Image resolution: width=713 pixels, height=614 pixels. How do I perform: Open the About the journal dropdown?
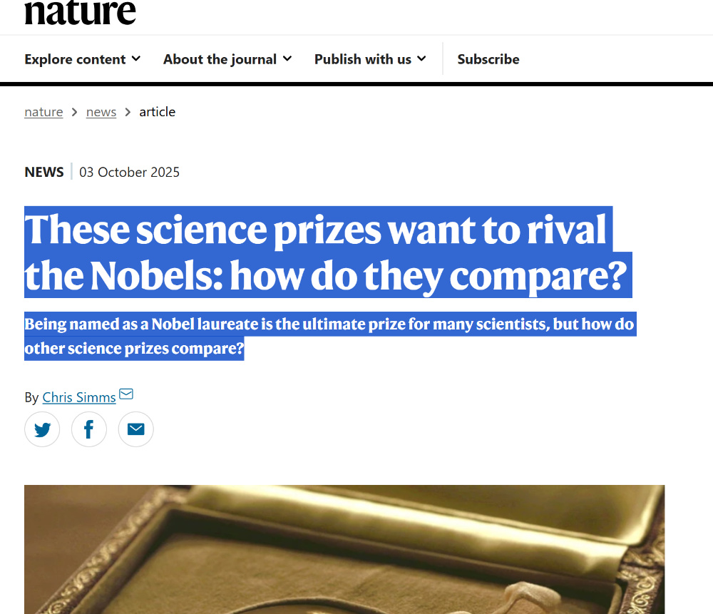[x=227, y=59]
